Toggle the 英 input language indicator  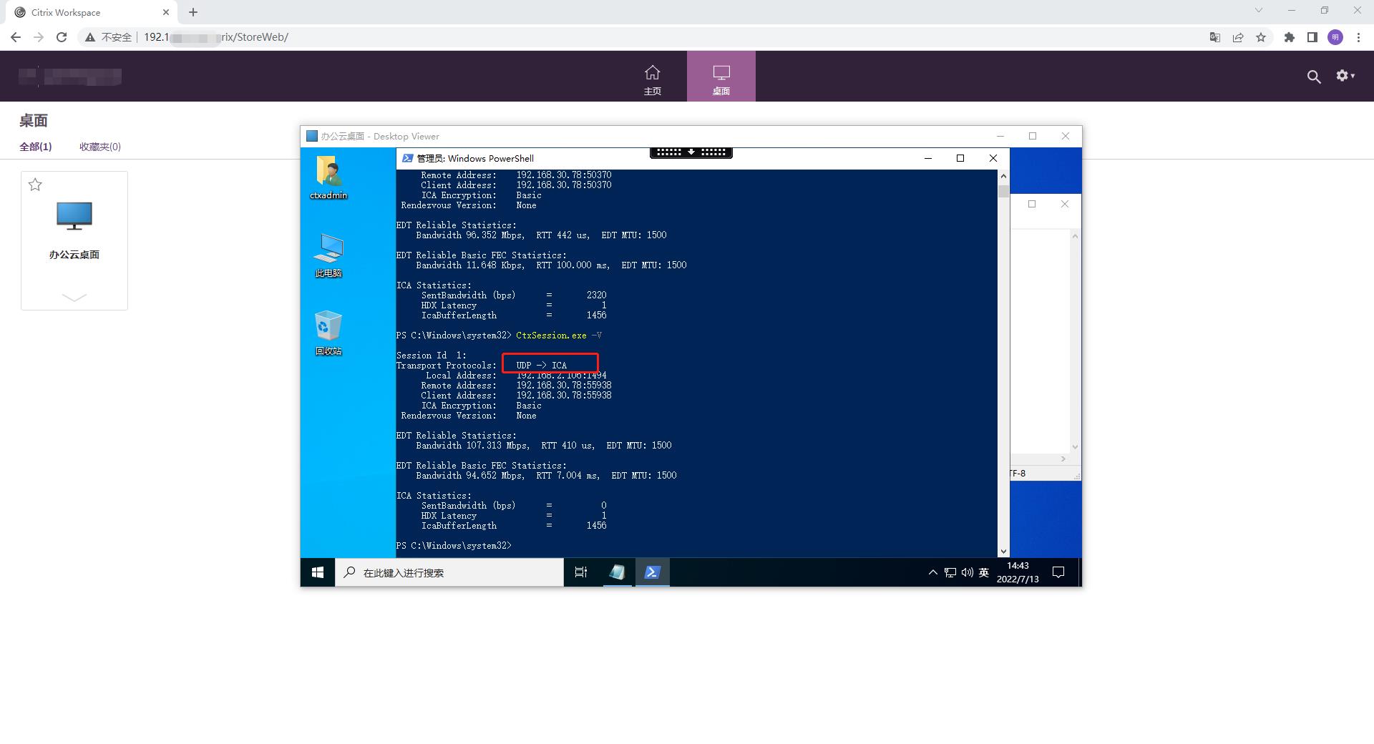click(984, 572)
